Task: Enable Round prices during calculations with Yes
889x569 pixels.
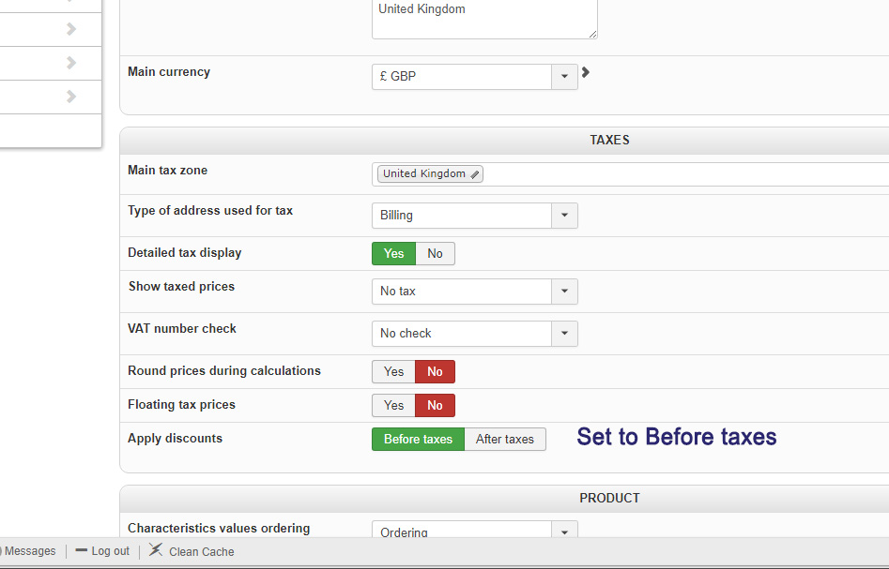Action: (x=394, y=371)
